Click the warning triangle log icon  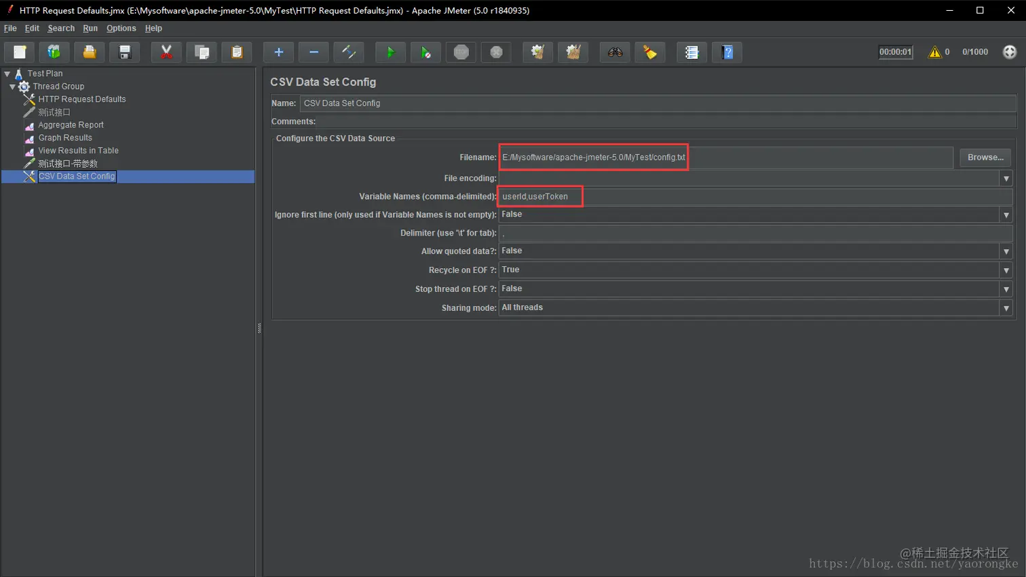click(935, 52)
